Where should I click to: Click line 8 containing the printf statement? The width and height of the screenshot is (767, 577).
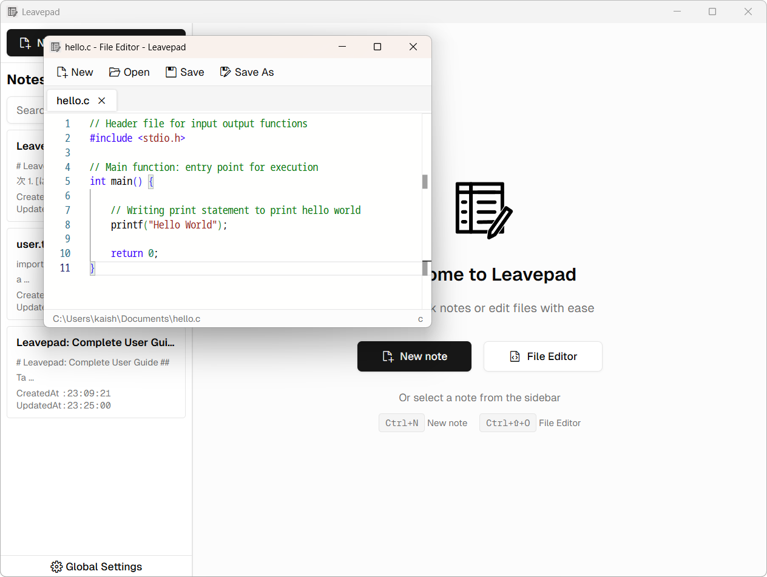169,224
